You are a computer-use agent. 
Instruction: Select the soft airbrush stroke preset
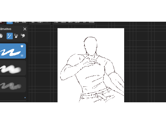tap(13, 68)
